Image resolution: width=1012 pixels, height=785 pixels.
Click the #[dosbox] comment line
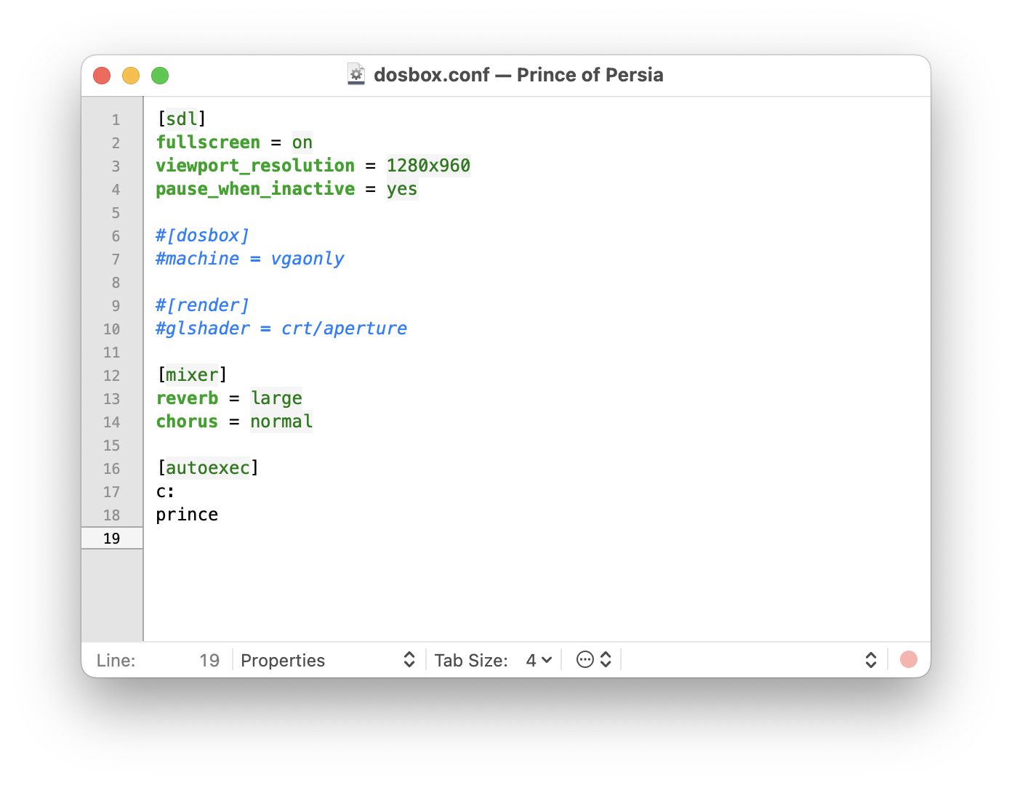tap(202, 235)
